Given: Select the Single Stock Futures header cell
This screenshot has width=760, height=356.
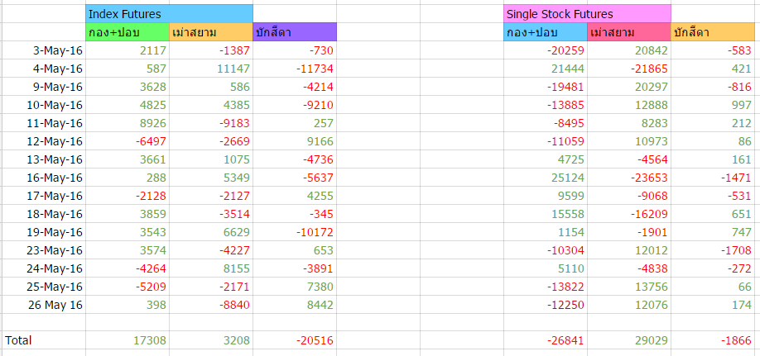Looking at the screenshot, I should coord(587,14).
